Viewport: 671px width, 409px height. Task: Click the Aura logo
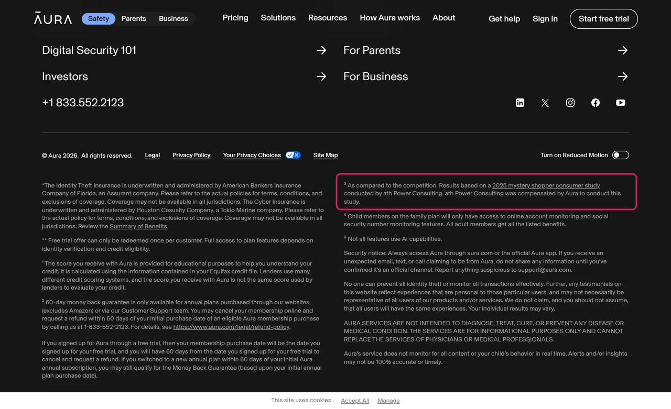[53, 18]
